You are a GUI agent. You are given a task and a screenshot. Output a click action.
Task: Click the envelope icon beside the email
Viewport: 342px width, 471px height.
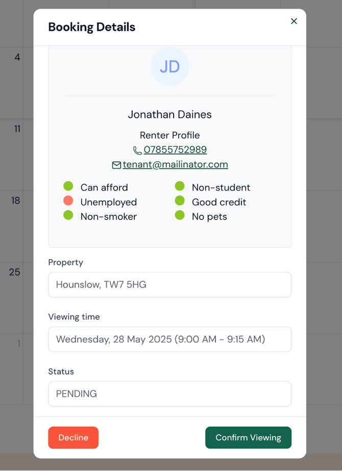[x=116, y=165]
